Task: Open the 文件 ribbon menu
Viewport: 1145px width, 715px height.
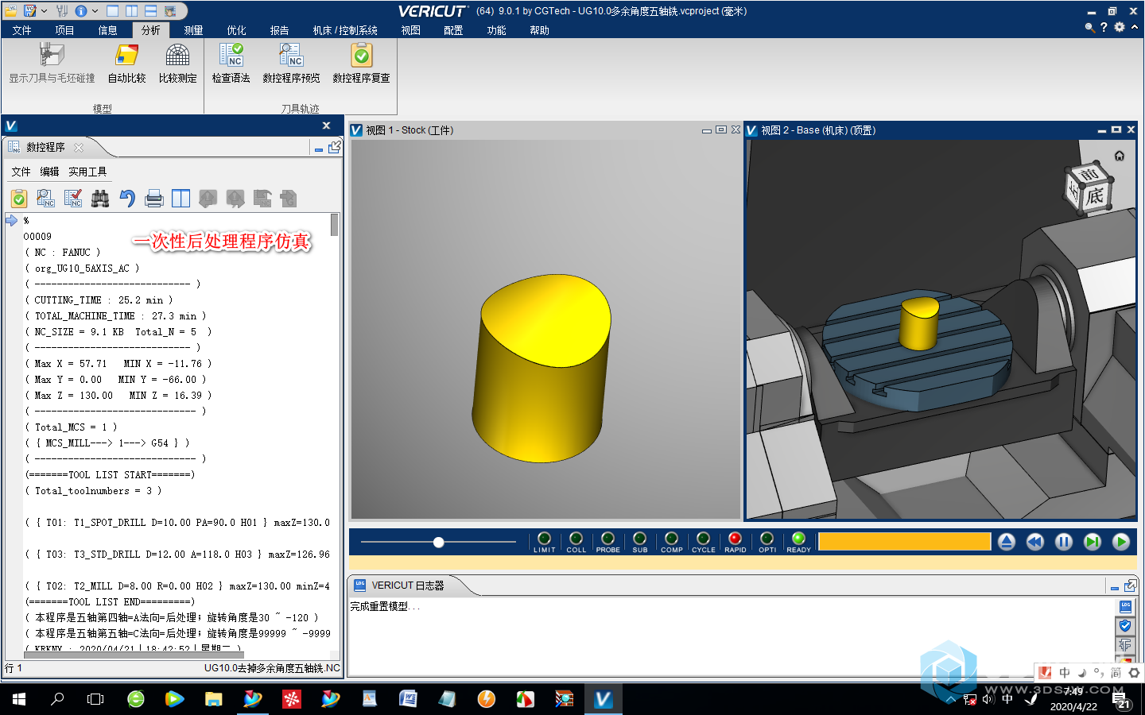Action: click(x=21, y=30)
